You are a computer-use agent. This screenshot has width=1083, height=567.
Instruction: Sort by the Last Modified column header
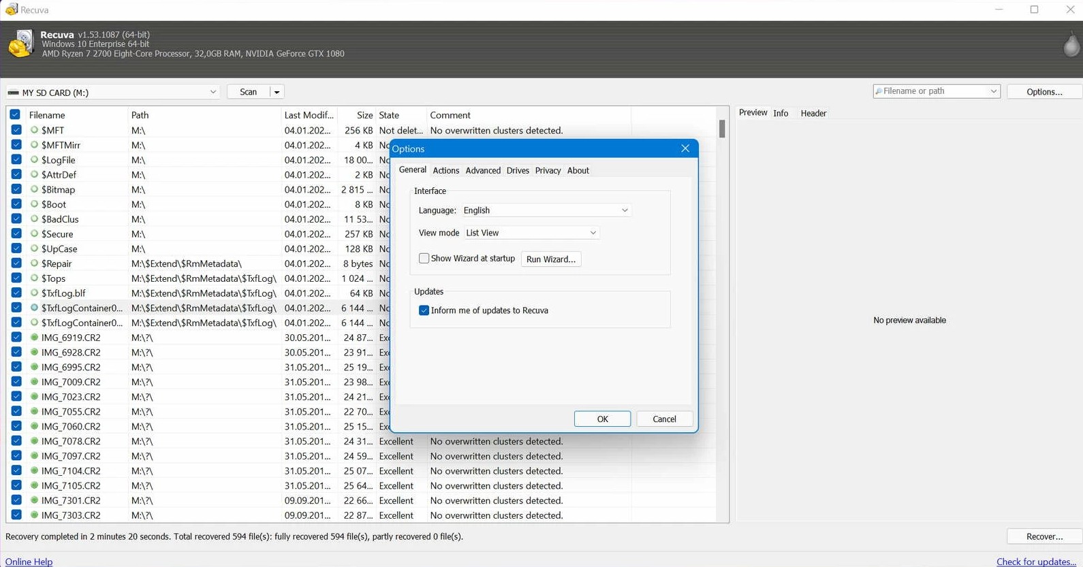[x=309, y=115]
